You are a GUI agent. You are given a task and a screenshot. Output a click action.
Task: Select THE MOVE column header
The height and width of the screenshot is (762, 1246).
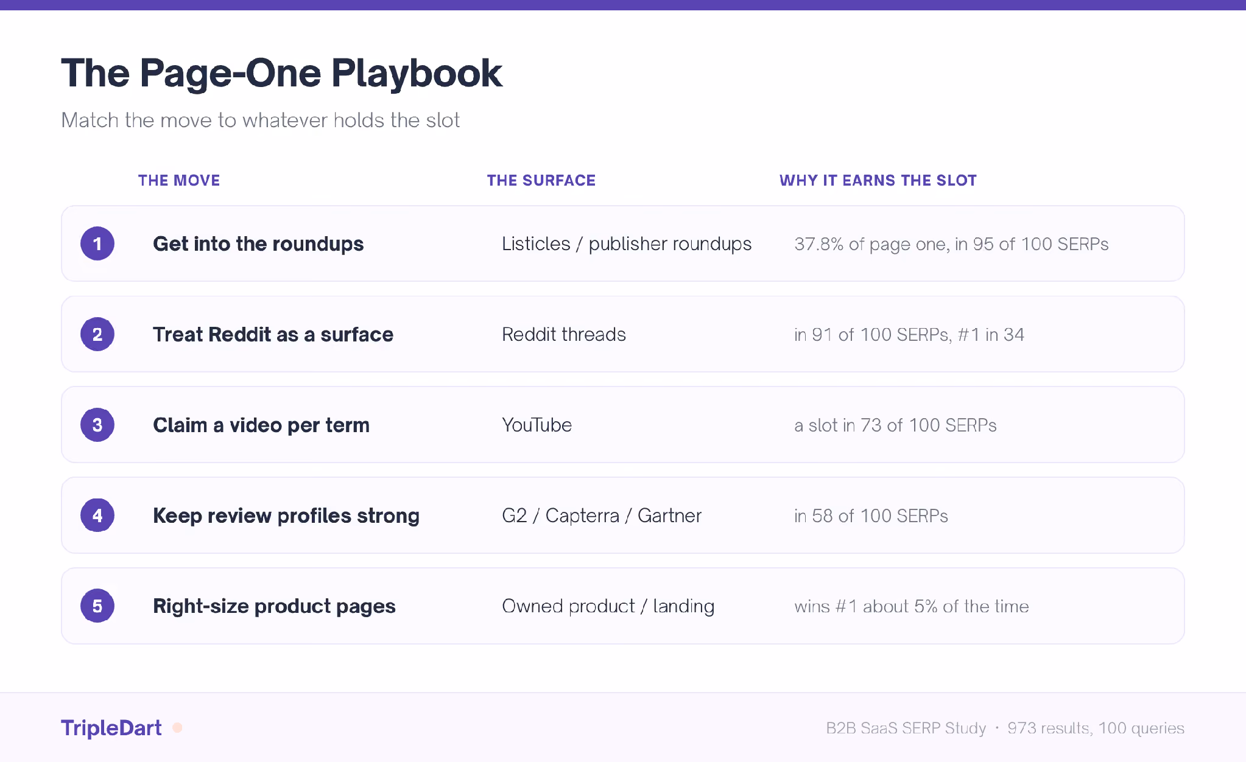[179, 180]
